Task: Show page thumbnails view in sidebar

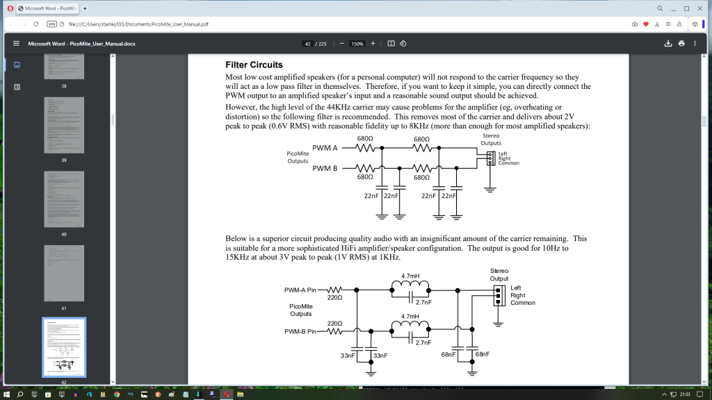Action: pyautogui.click(x=17, y=65)
